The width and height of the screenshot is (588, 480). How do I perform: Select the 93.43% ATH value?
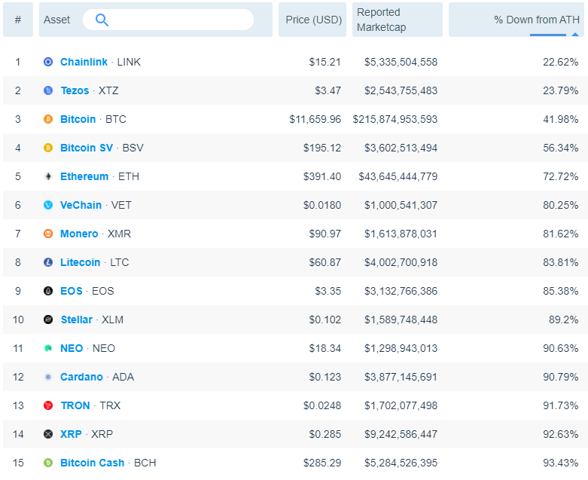tap(561, 463)
